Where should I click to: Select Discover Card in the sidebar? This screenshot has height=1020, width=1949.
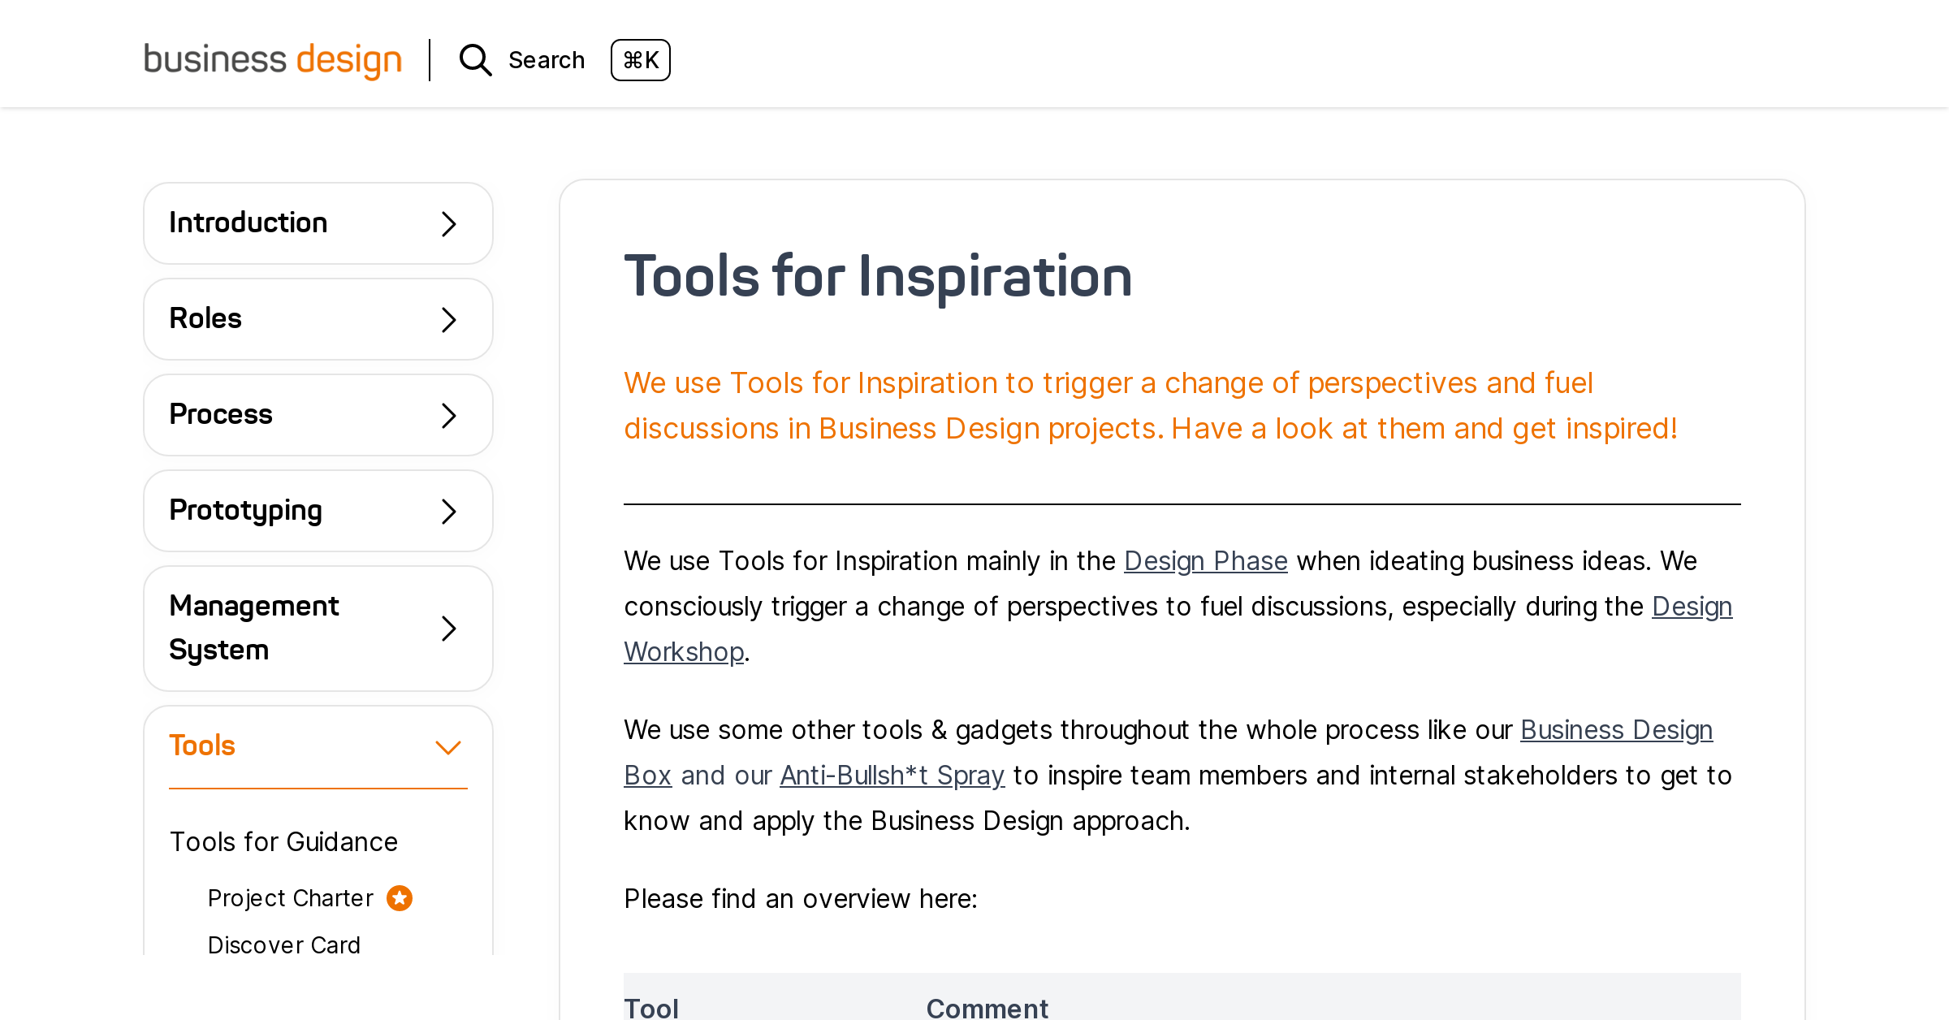point(283,945)
